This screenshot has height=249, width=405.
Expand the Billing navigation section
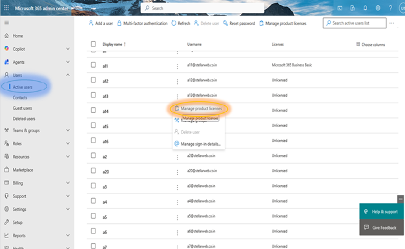pyautogui.click(x=68, y=183)
